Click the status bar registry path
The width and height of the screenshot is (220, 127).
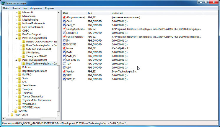point(64,123)
